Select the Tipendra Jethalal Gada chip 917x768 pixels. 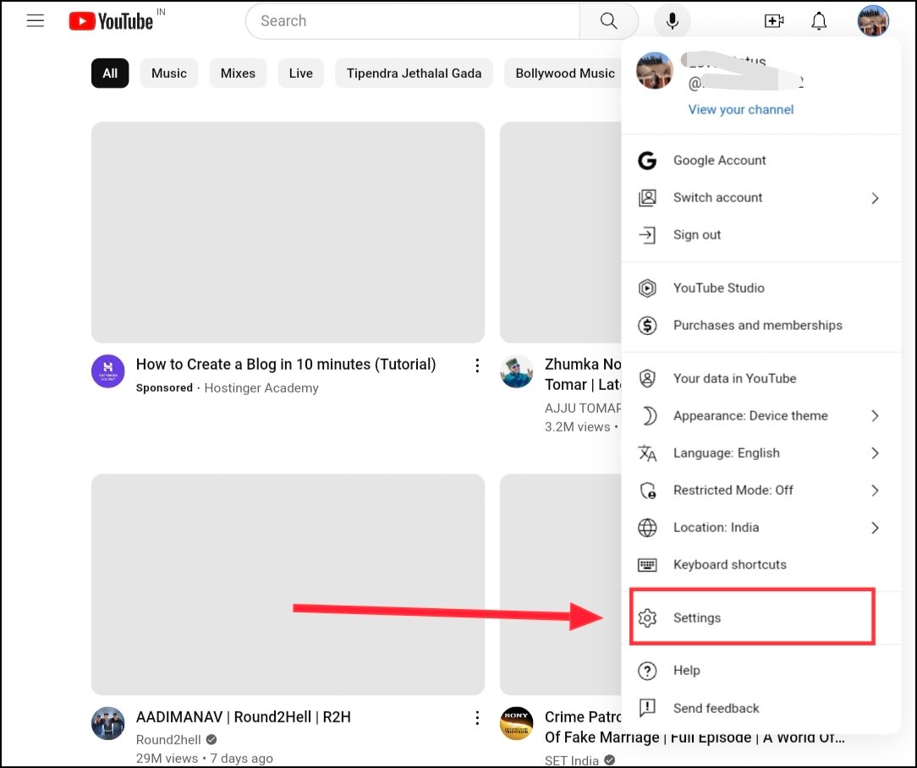click(414, 73)
